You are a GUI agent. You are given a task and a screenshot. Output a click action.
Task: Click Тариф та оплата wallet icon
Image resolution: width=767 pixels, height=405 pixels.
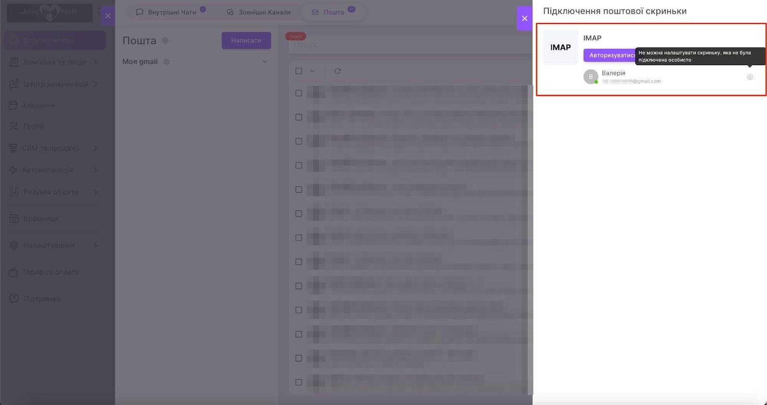pos(13,272)
